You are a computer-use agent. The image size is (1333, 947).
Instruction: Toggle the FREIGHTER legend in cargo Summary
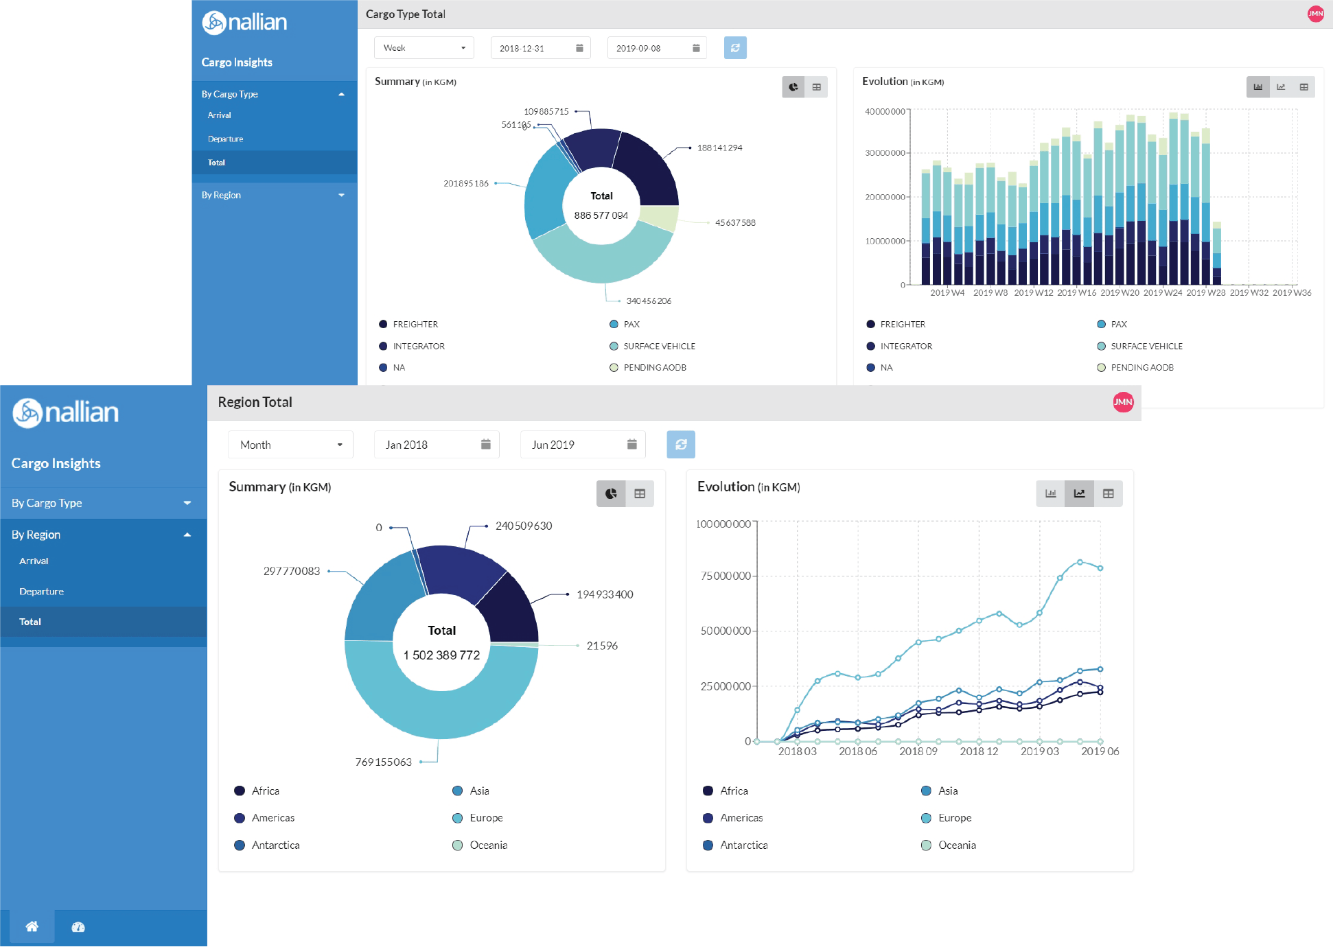(415, 325)
